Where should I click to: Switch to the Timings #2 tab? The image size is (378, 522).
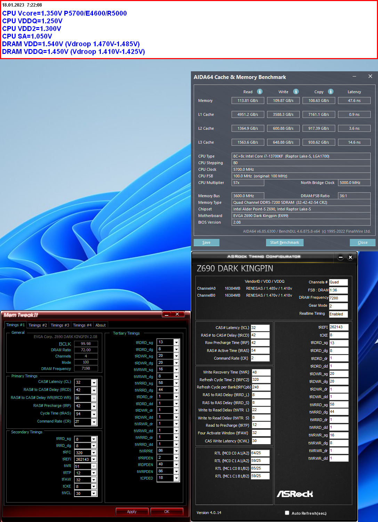pyautogui.click(x=38, y=325)
